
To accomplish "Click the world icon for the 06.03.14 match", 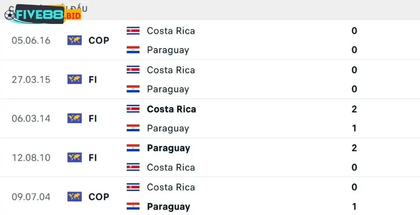I will coord(74,119).
